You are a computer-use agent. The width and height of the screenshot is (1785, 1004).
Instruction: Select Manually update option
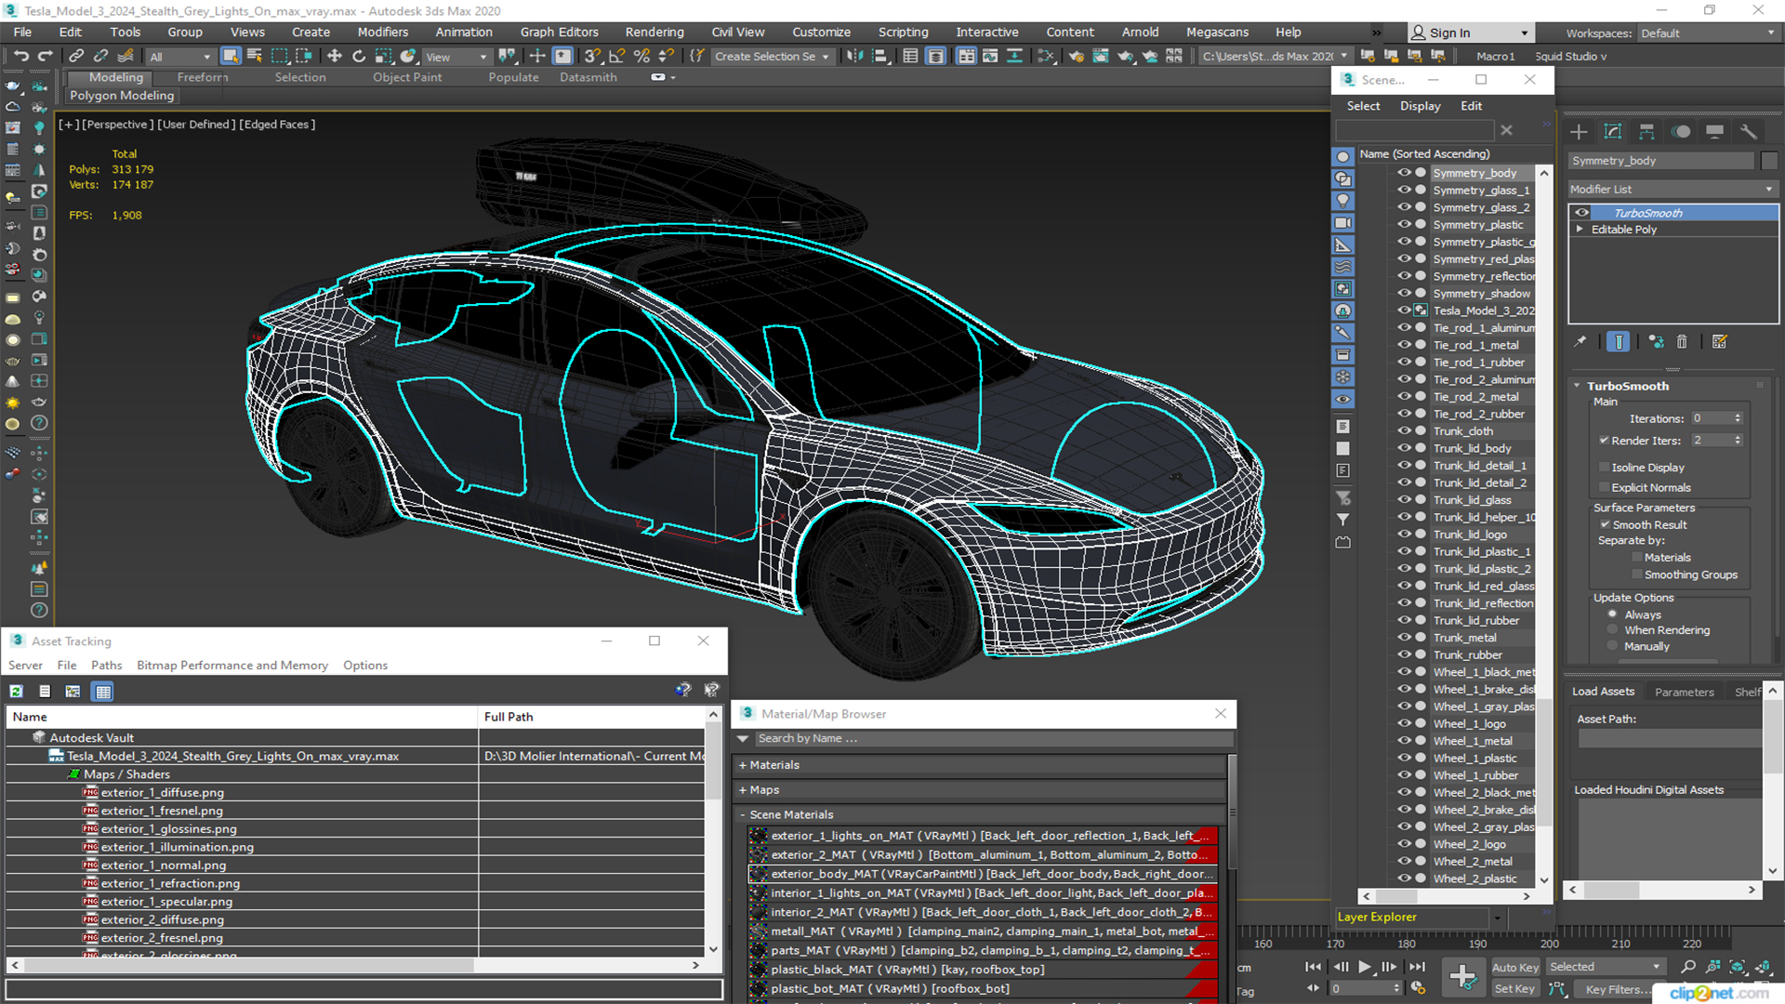1613,646
